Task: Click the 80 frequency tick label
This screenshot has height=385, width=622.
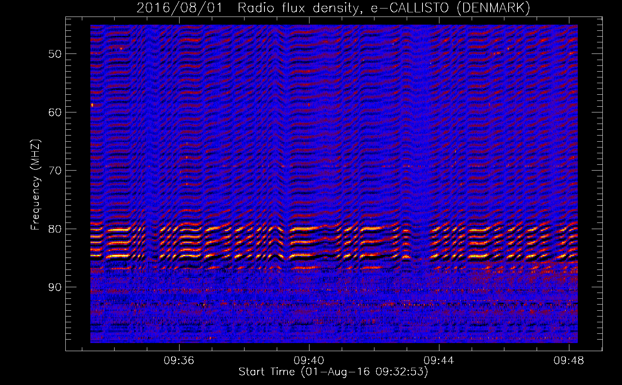Action: (x=55, y=229)
